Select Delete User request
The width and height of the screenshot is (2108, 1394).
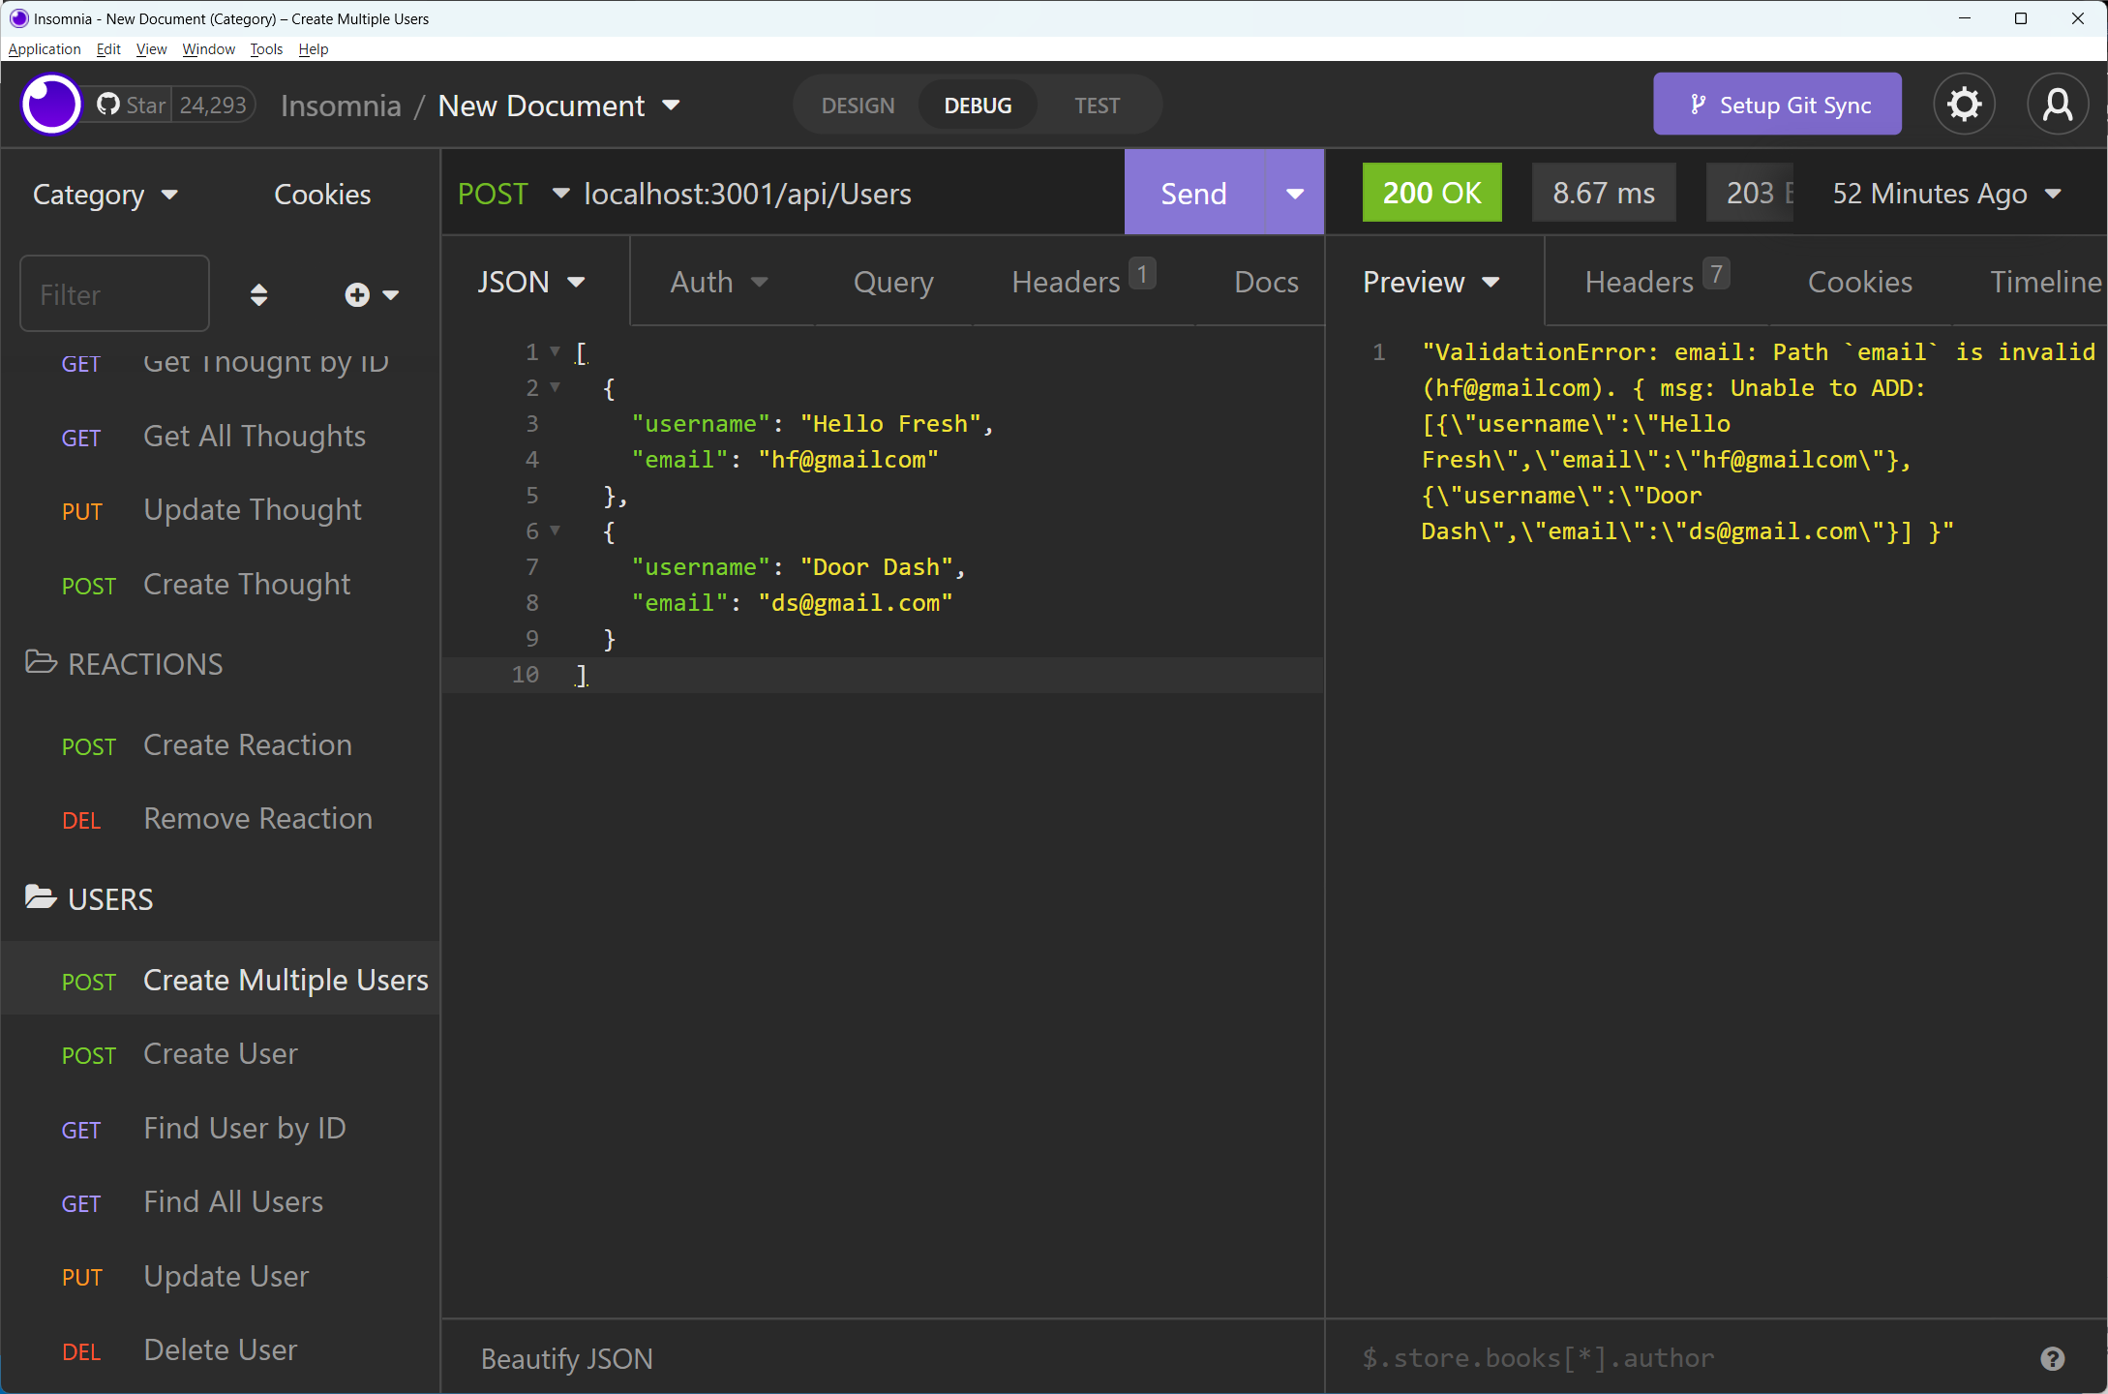(221, 1350)
